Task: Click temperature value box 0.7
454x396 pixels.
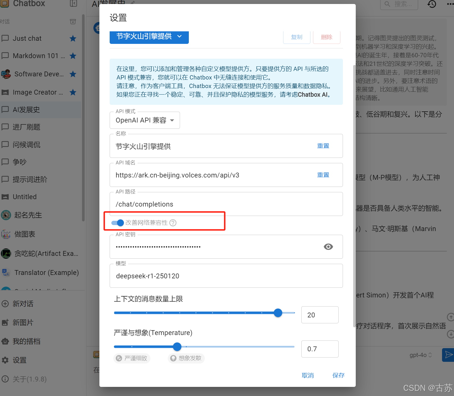Action: (320, 349)
